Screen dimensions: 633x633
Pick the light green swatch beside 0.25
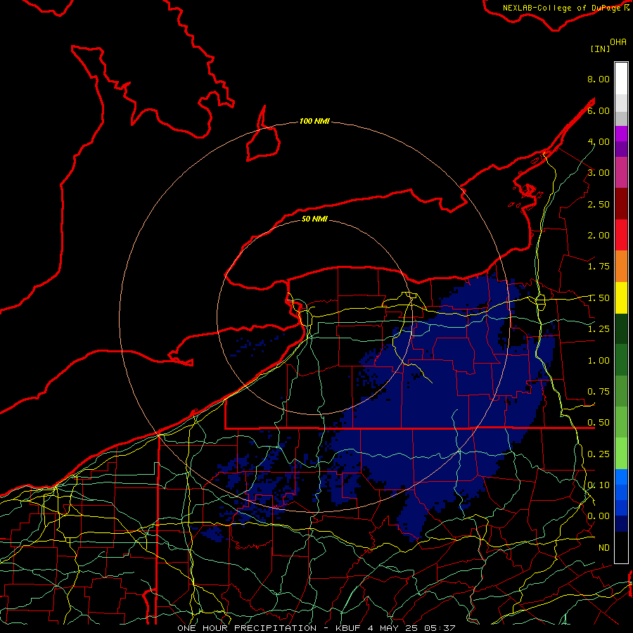pos(621,454)
